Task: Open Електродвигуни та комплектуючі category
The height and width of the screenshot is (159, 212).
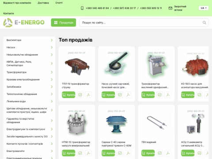Action: click(26, 129)
